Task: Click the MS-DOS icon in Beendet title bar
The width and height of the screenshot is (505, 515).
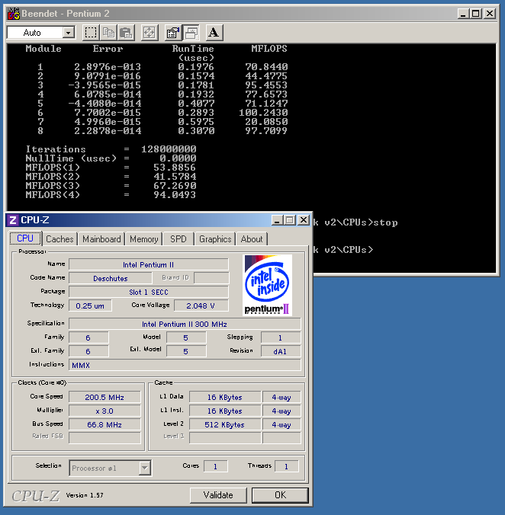Action: pos(14,14)
